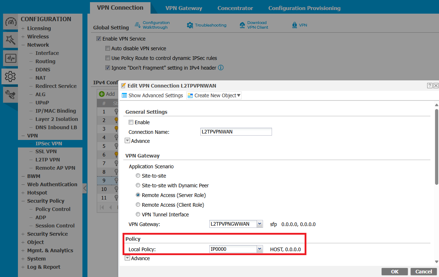Open L2TP VPN in navigation tree

(x=48, y=160)
